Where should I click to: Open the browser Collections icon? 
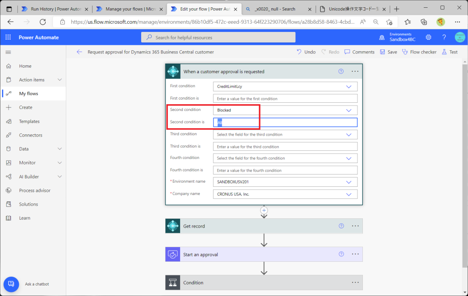(x=424, y=22)
